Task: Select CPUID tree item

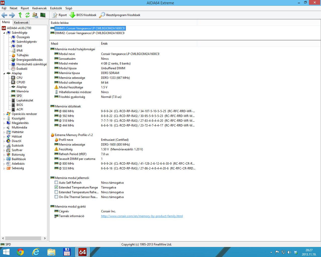Action: (x=21, y=82)
